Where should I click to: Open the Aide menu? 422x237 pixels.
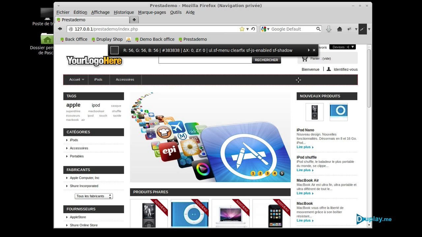pos(190,12)
